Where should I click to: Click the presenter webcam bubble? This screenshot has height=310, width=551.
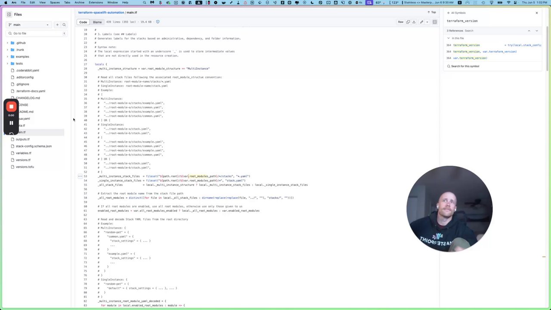click(449, 209)
